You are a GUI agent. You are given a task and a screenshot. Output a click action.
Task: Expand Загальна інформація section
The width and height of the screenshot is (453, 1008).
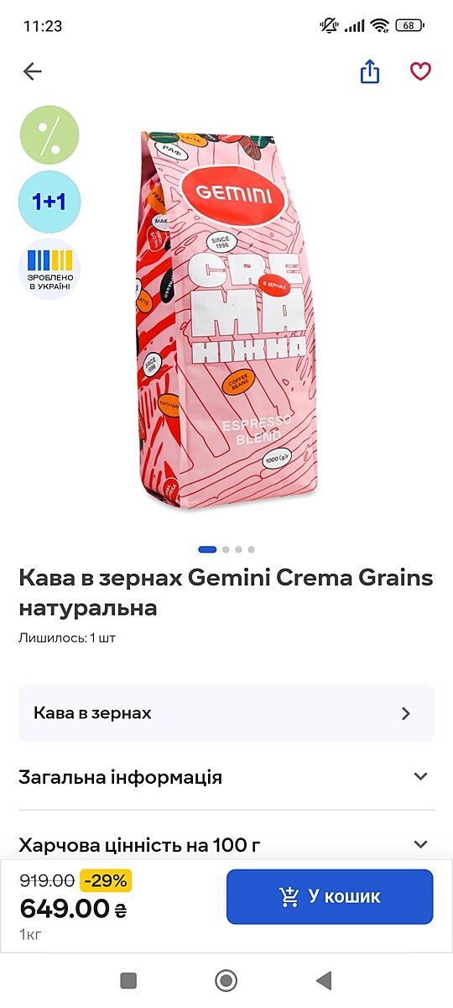click(226, 777)
